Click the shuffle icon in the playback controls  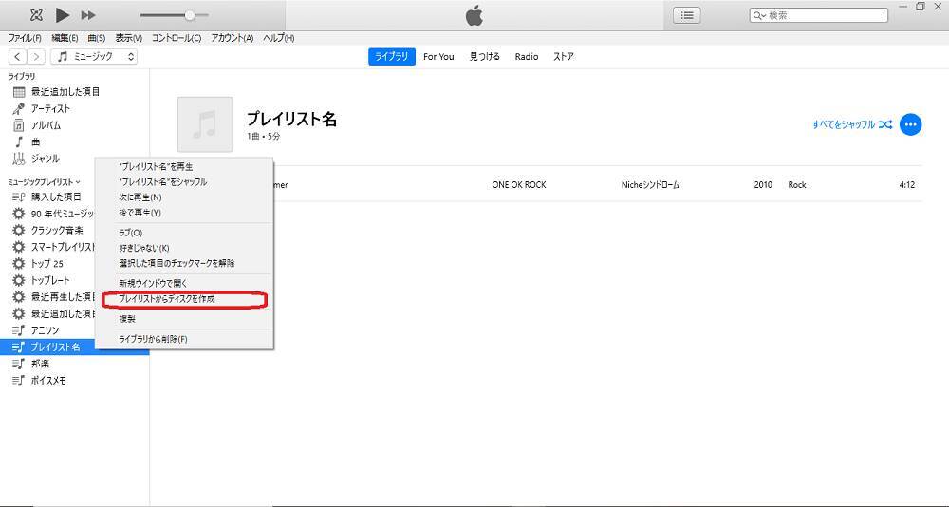[x=36, y=14]
